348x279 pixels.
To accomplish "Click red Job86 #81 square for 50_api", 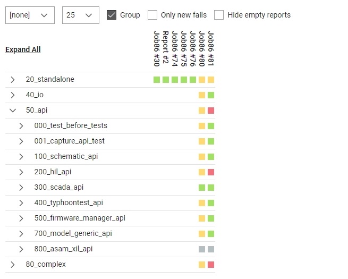I will pyautogui.click(x=211, y=111).
